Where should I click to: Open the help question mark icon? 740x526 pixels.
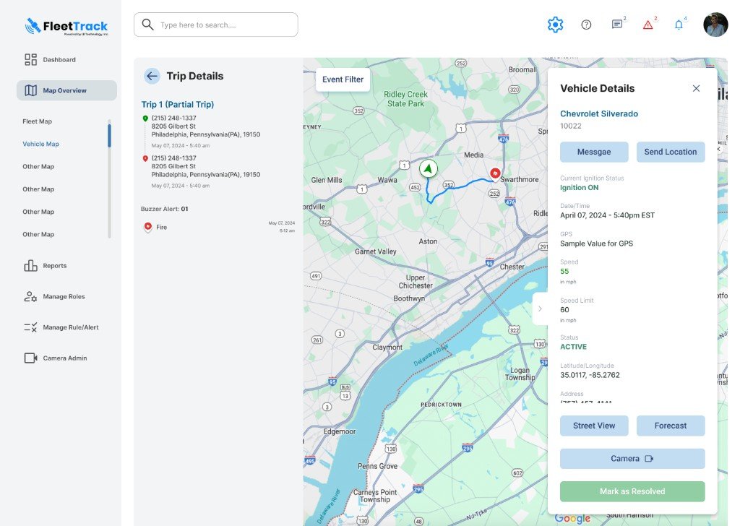586,25
